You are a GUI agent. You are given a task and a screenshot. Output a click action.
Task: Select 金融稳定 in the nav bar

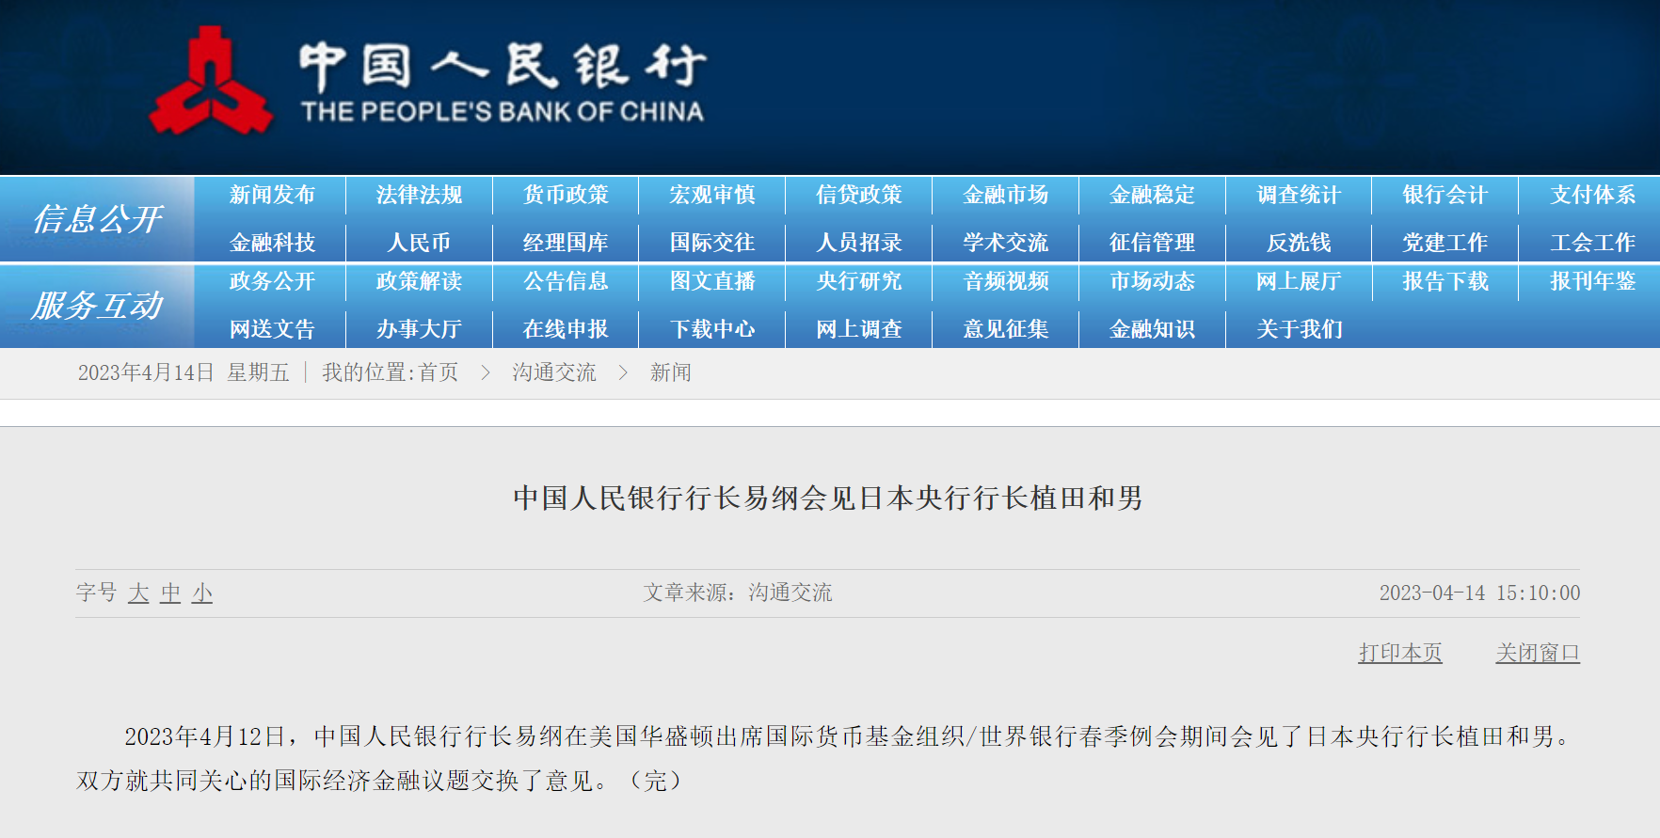click(1153, 195)
